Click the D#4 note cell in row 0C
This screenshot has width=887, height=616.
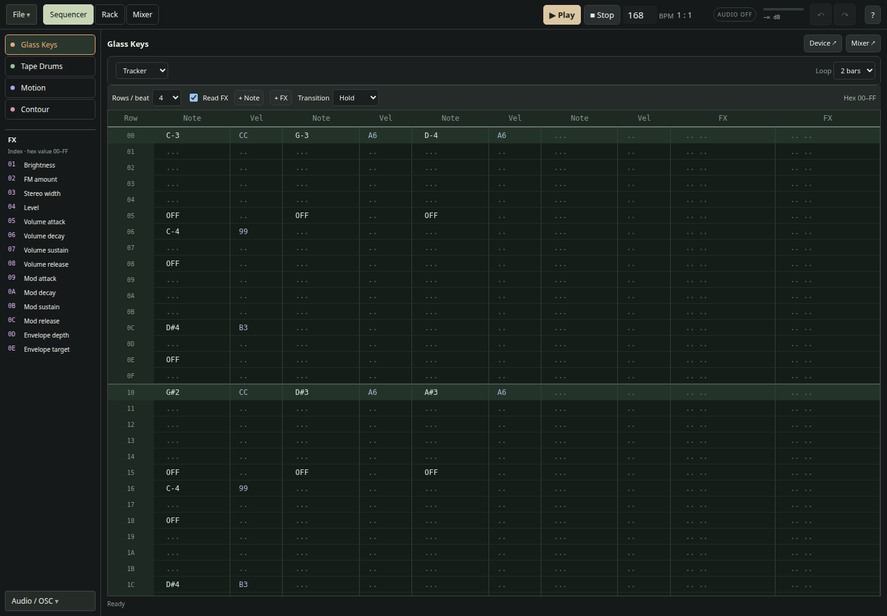(192, 328)
